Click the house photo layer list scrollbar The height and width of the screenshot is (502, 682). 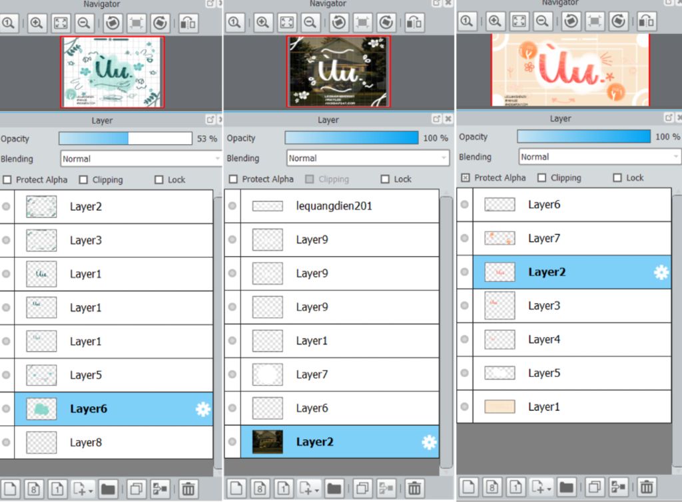click(446, 332)
